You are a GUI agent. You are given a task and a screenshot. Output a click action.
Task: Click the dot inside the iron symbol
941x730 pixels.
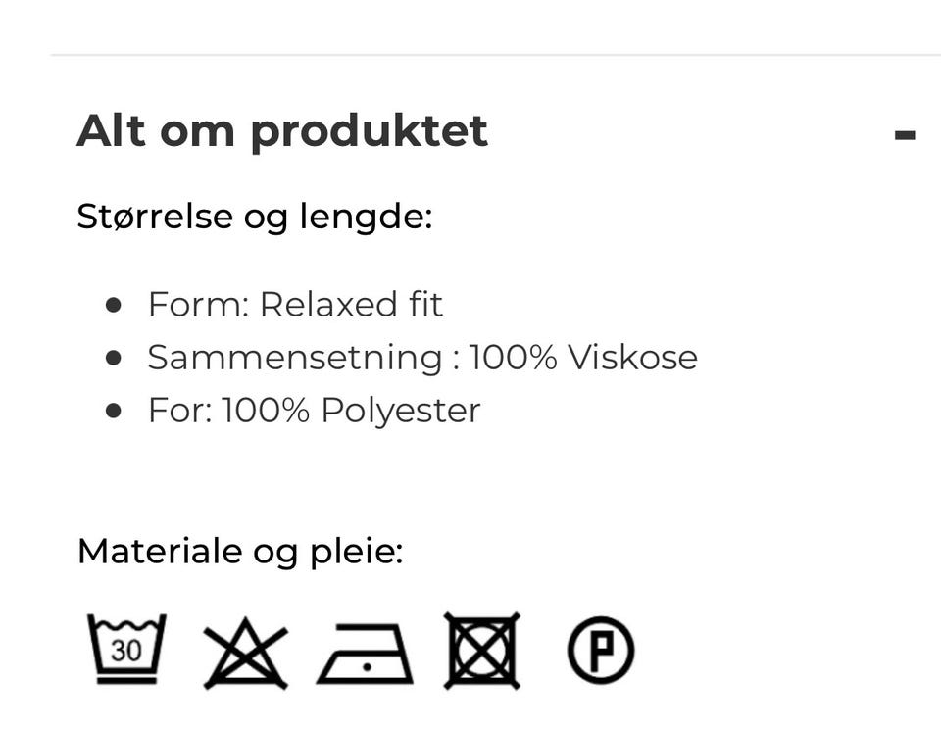coord(368,667)
